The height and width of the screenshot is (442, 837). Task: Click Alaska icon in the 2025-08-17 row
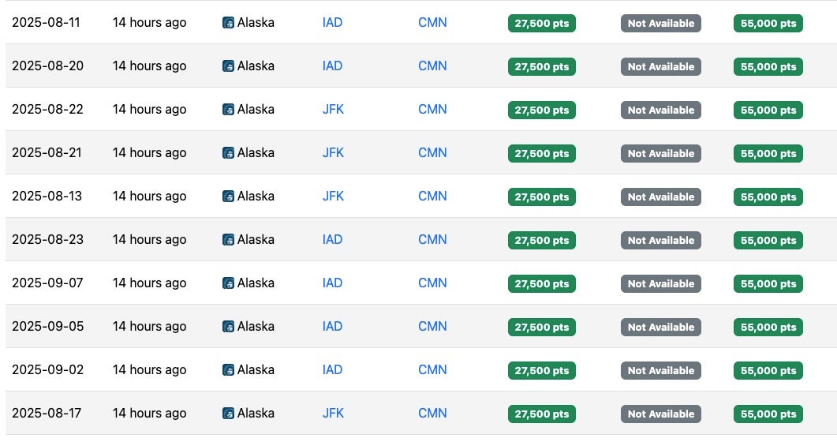[228, 414]
